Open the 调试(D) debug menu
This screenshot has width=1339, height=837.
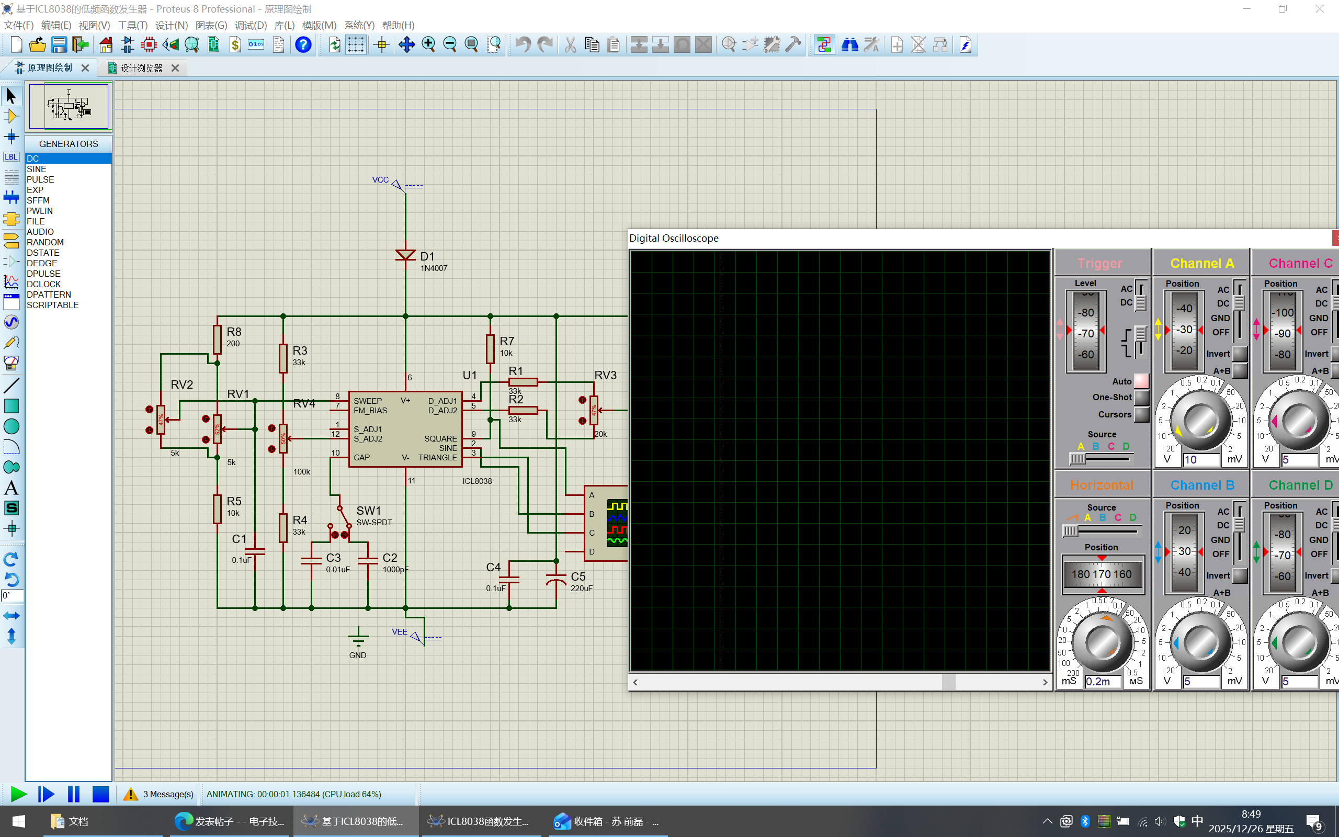click(250, 26)
